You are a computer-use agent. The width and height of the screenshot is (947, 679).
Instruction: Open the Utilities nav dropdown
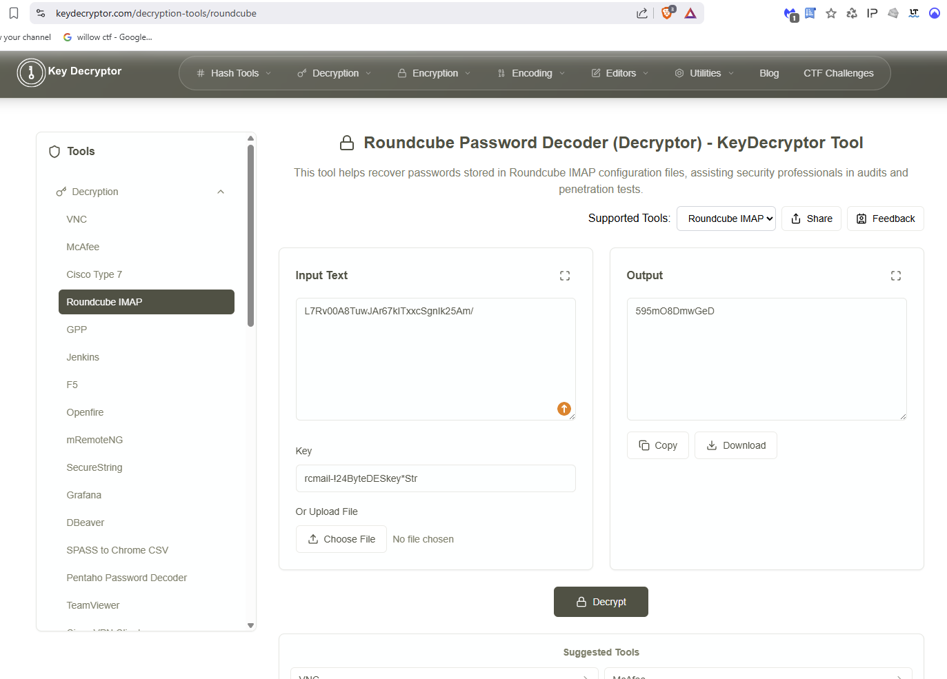704,73
